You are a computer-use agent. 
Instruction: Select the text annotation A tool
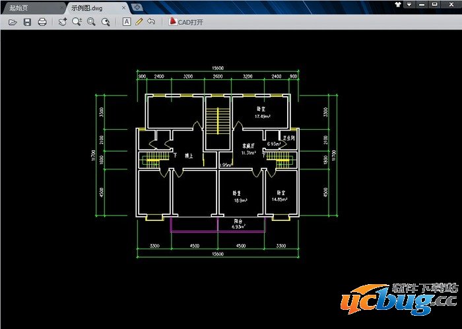coord(127,22)
